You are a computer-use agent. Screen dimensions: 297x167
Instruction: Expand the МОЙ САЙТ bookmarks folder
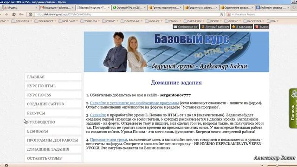pyautogui.click(x=68, y=21)
